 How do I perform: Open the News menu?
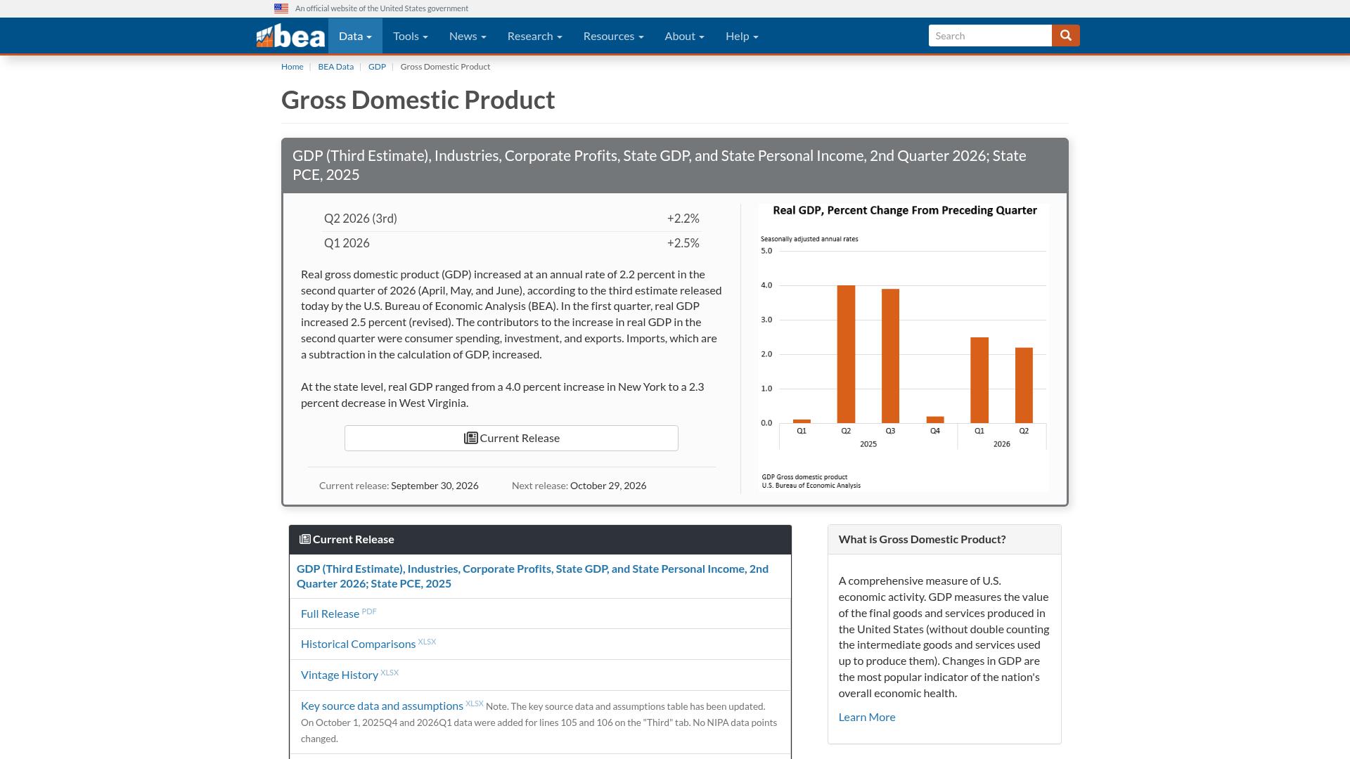(x=468, y=36)
